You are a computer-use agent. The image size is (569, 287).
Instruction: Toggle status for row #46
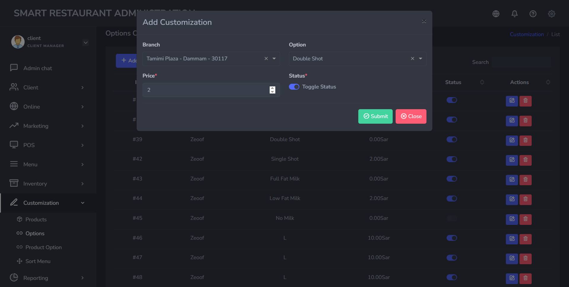pyautogui.click(x=452, y=238)
